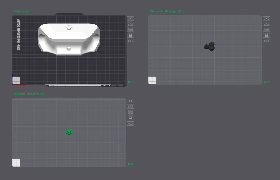The width and height of the screenshot is (280, 180).
Task: Toggle the lock on the Xbox Insert plate
Action: (130, 117)
